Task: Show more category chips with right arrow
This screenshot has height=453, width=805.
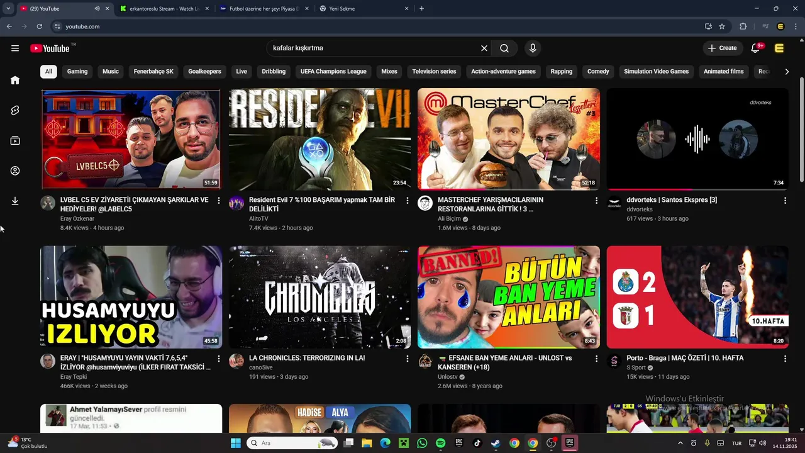Action: coord(787,72)
